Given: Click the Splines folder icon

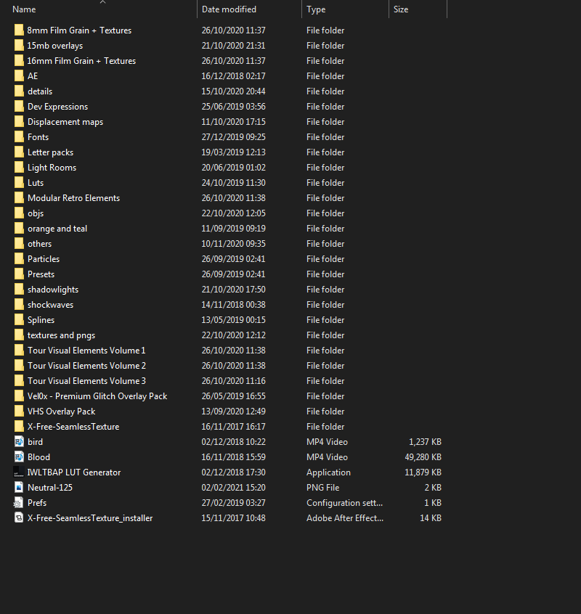Looking at the screenshot, I should [x=19, y=320].
